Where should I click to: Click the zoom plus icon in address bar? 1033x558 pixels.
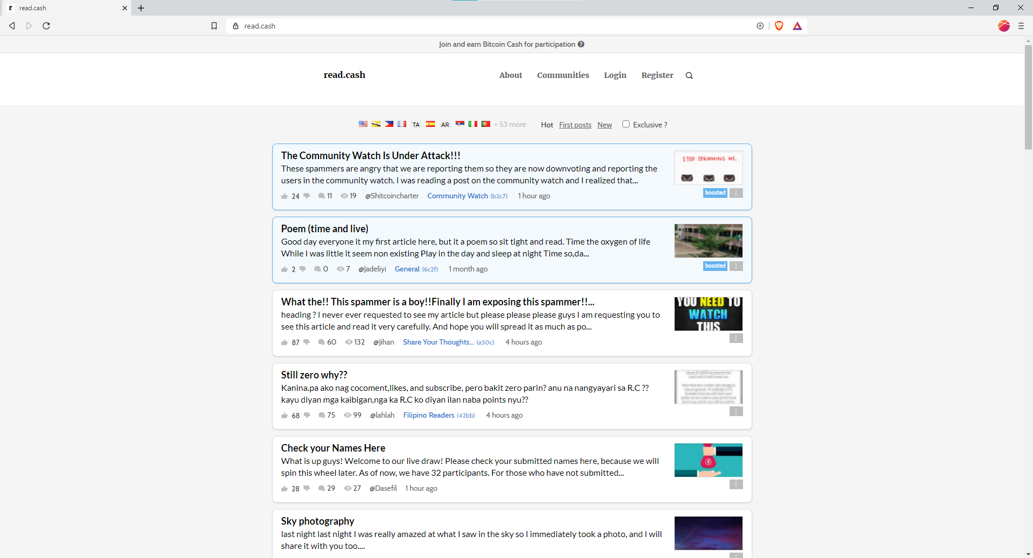(x=760, y=26)
